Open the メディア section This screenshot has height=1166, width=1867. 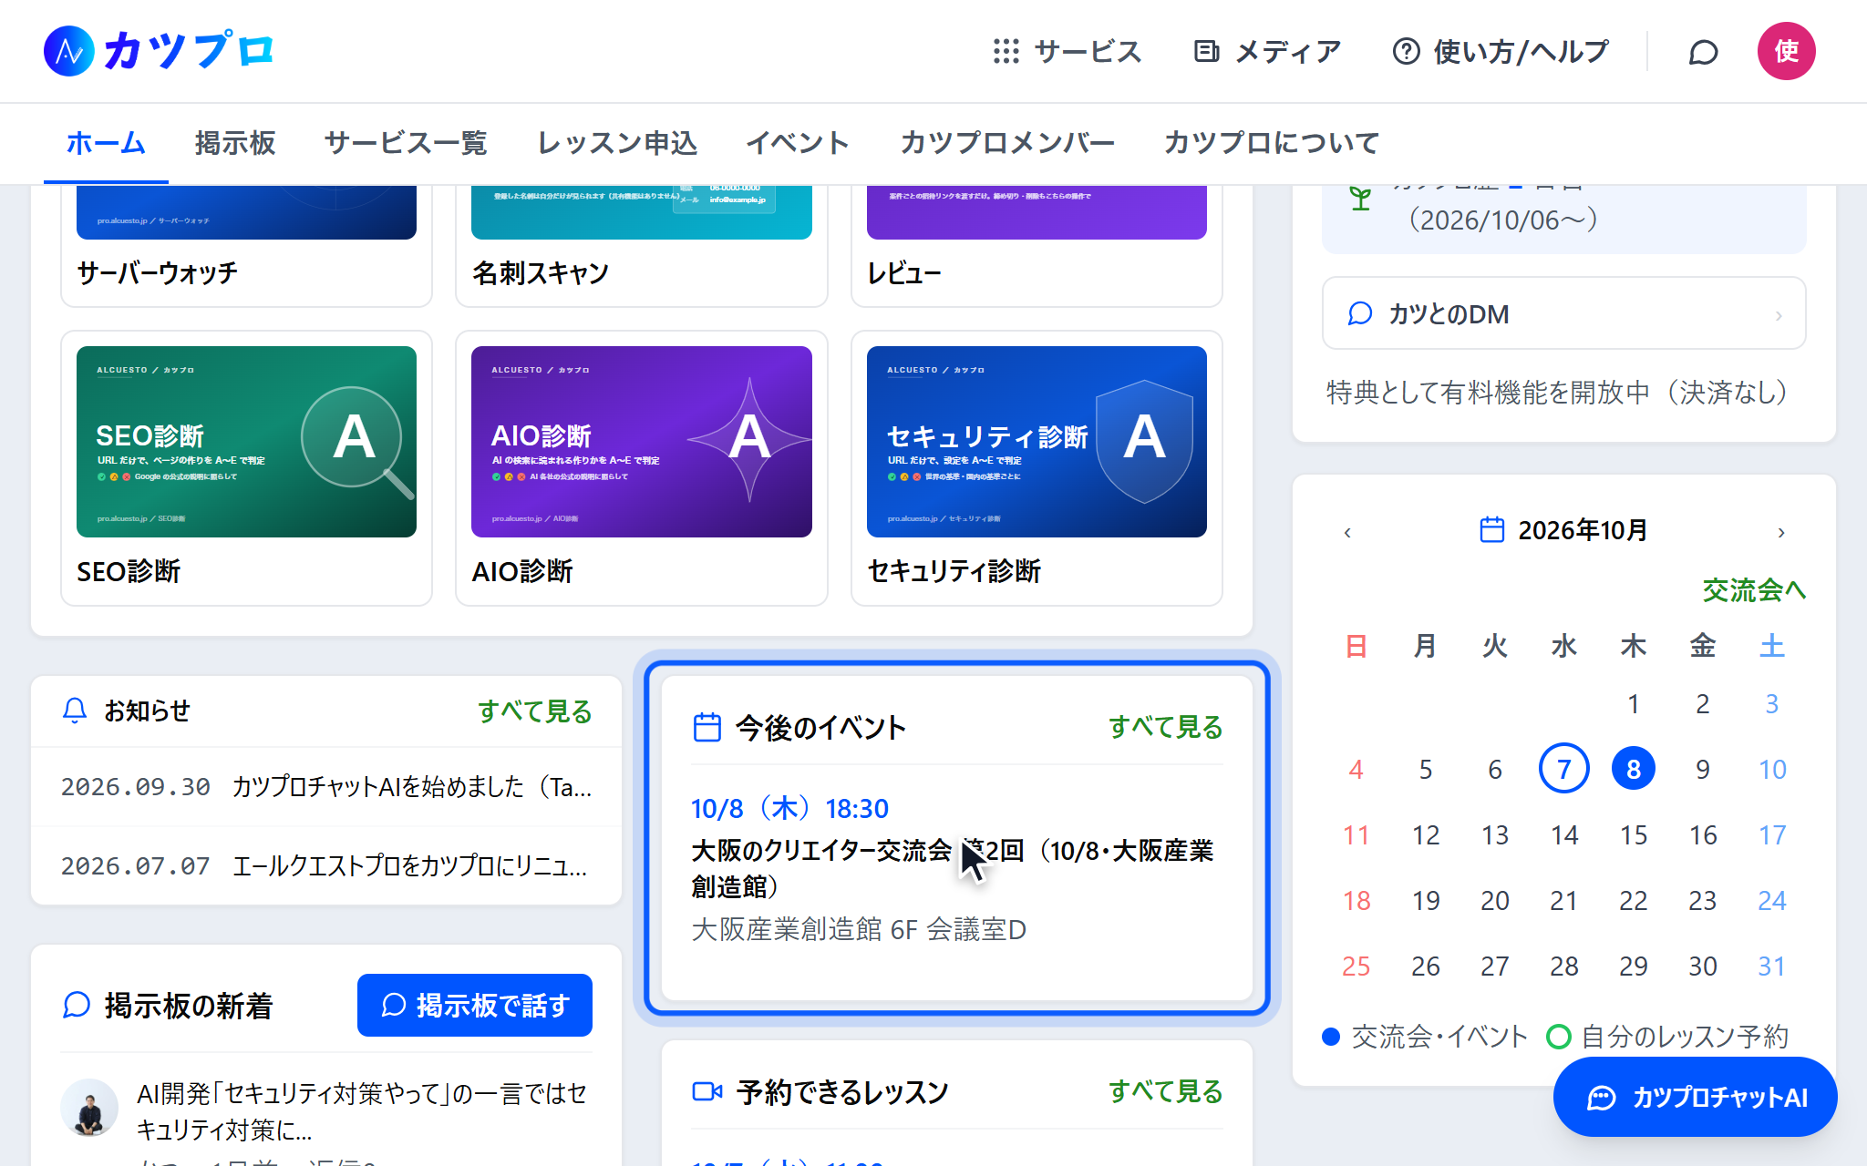pos(1267,51)
